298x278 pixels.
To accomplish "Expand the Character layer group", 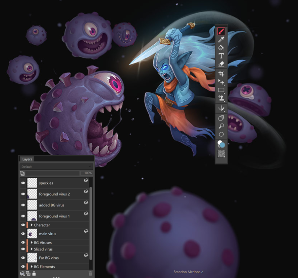I will pos(31,225).
